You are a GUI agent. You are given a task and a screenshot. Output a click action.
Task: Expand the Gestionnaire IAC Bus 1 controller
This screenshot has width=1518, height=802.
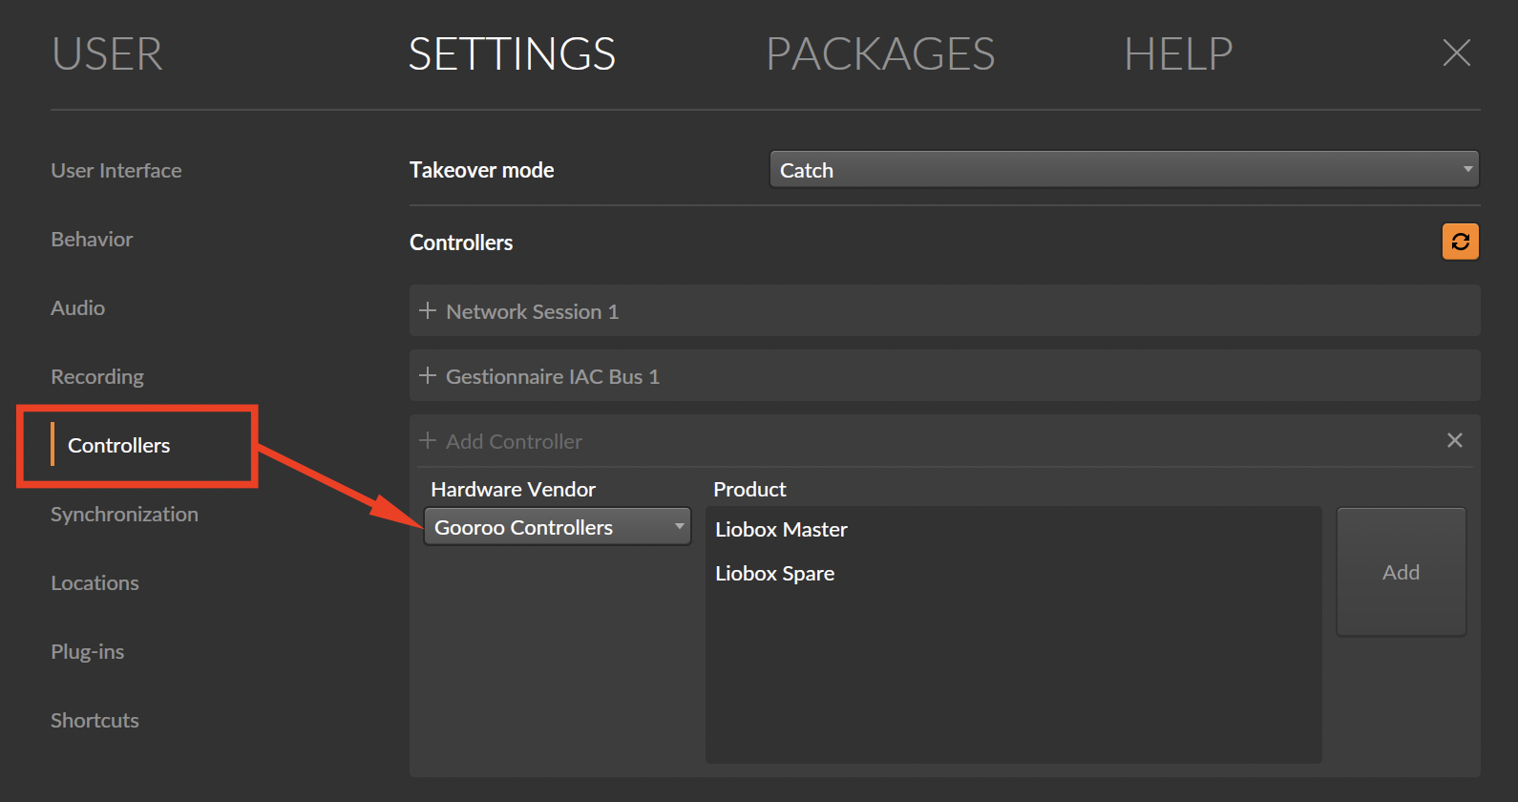click(x=428, y=375)
